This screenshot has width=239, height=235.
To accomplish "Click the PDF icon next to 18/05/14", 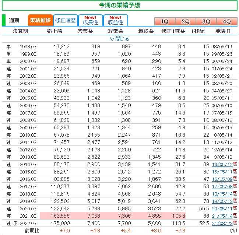I will click(x=235, y=194).
